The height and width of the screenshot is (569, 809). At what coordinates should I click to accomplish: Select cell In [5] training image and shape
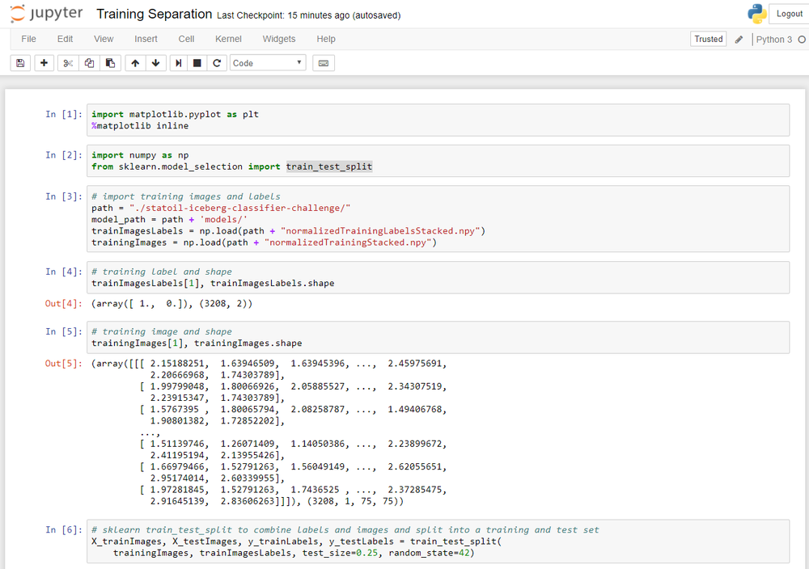(x=438, y=337)
